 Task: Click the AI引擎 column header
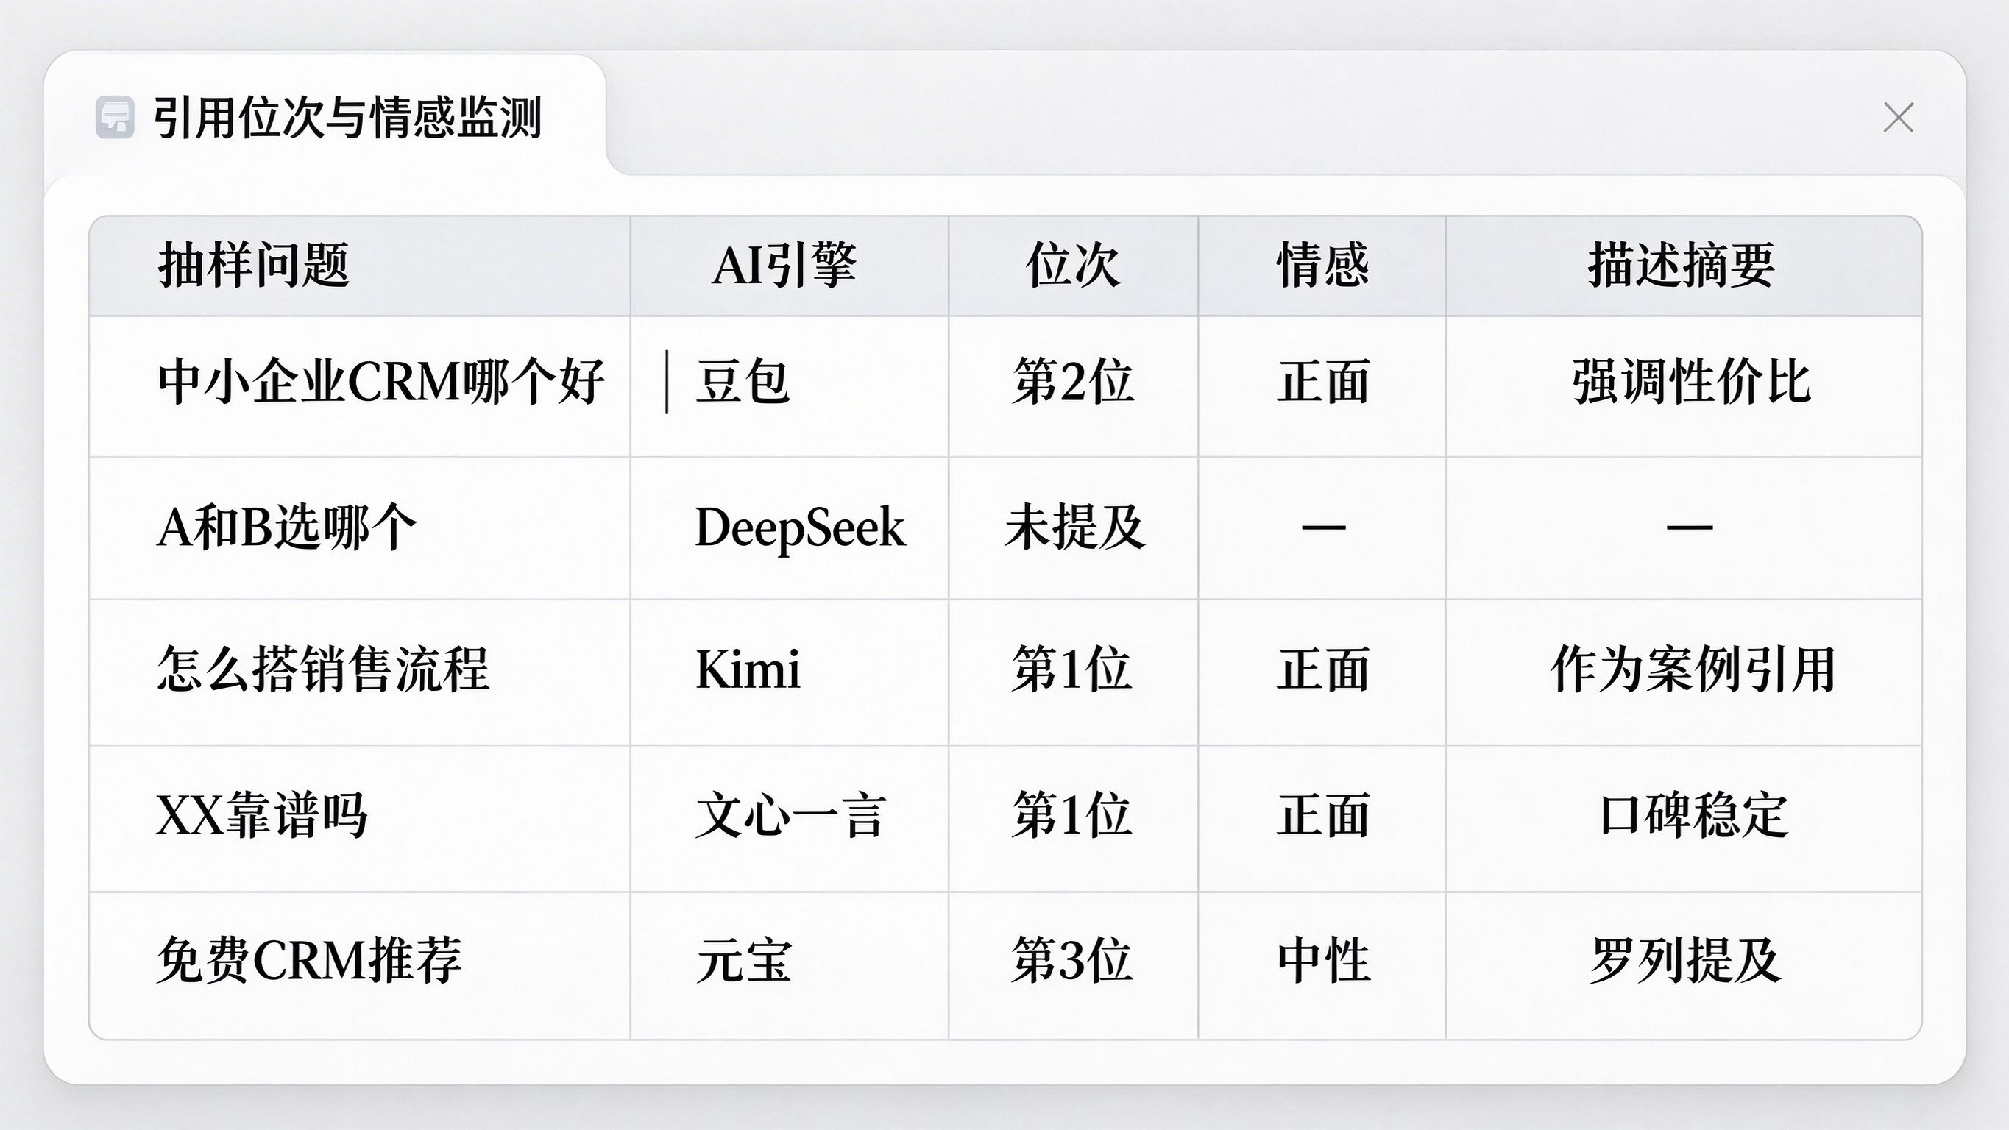789,266
